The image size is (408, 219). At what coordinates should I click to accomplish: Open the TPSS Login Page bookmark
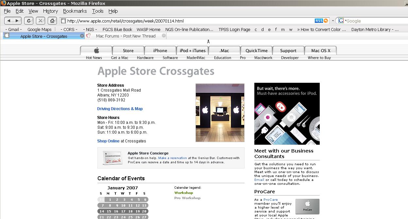(x=234, y=29)
